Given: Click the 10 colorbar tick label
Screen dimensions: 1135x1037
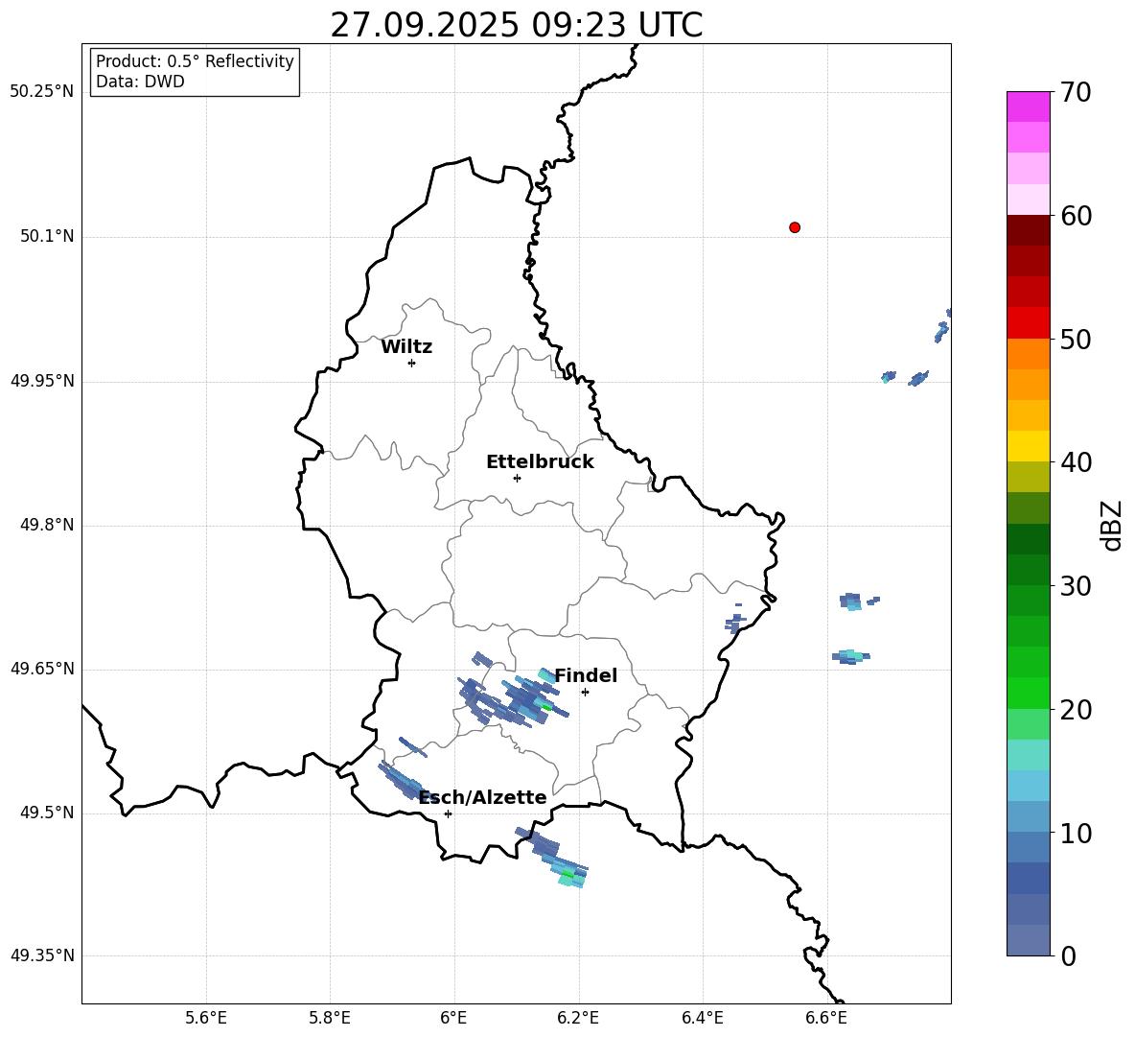Looking at the screenshot, I should 1077,833.
